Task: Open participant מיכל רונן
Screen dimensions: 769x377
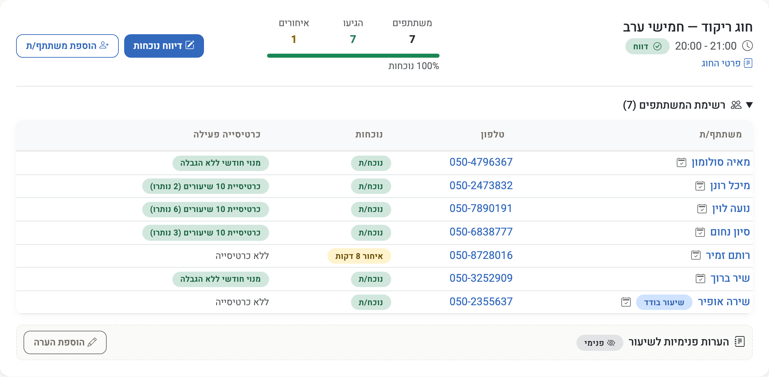Action: 730,186
